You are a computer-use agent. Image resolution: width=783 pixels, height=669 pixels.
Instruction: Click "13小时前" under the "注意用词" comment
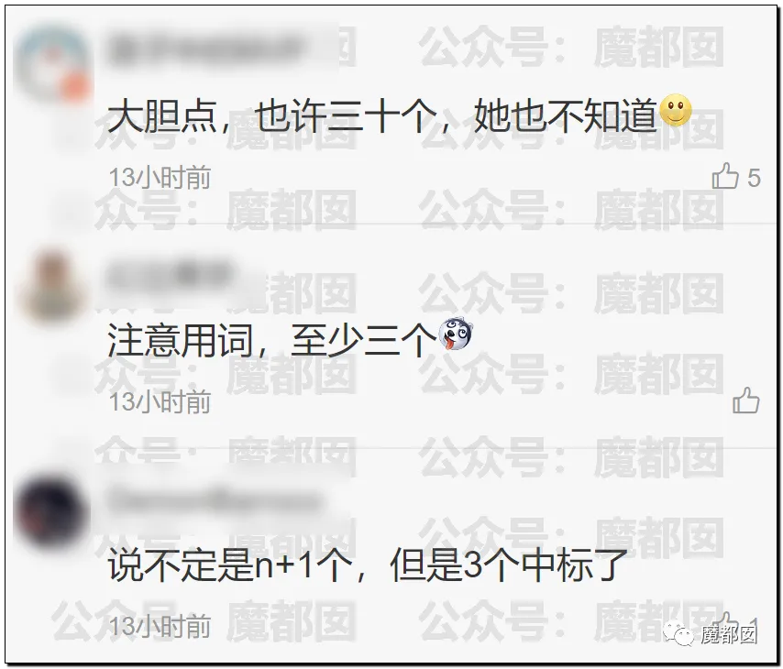160,402
